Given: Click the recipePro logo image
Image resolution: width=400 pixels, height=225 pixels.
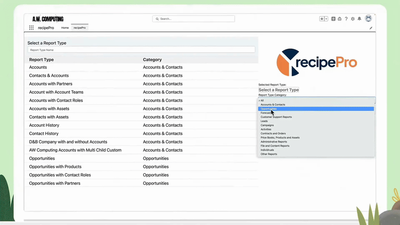Looking at the screenshot, I should 316,62.
